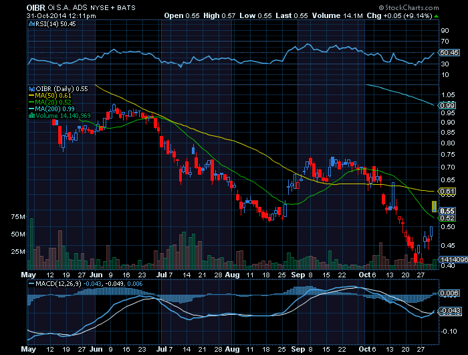Viewport: 468px width, 355px height.
Task: Click the price axis label 0.95
Action: [448, 113]
